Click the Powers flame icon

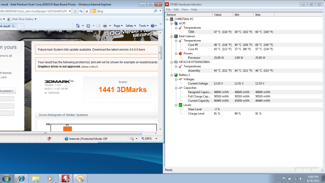pyautogui.click(x=180, y=53)
